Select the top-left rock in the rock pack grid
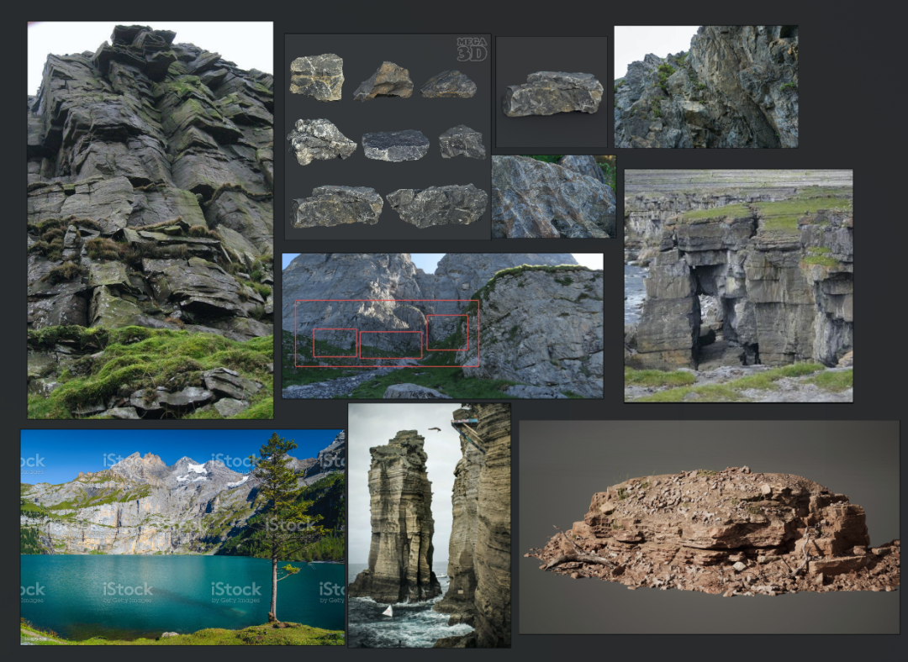The width and height of the screenshot is (908, 662). 317,77
